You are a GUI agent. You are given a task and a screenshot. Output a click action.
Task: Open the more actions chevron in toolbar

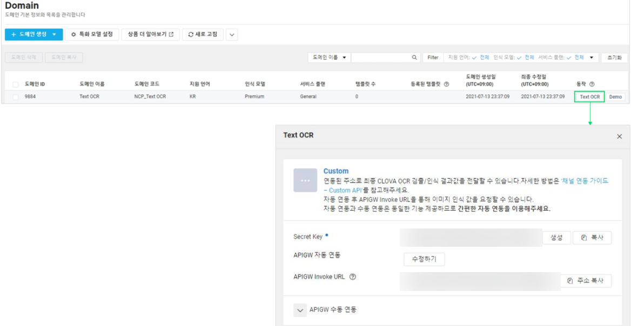231,35
